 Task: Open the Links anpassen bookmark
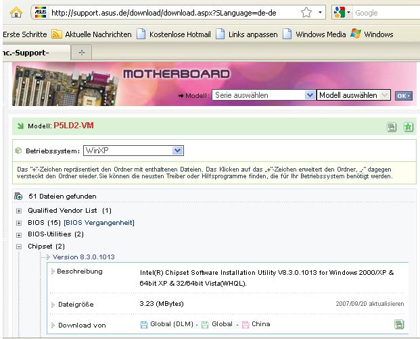(253, 34)
